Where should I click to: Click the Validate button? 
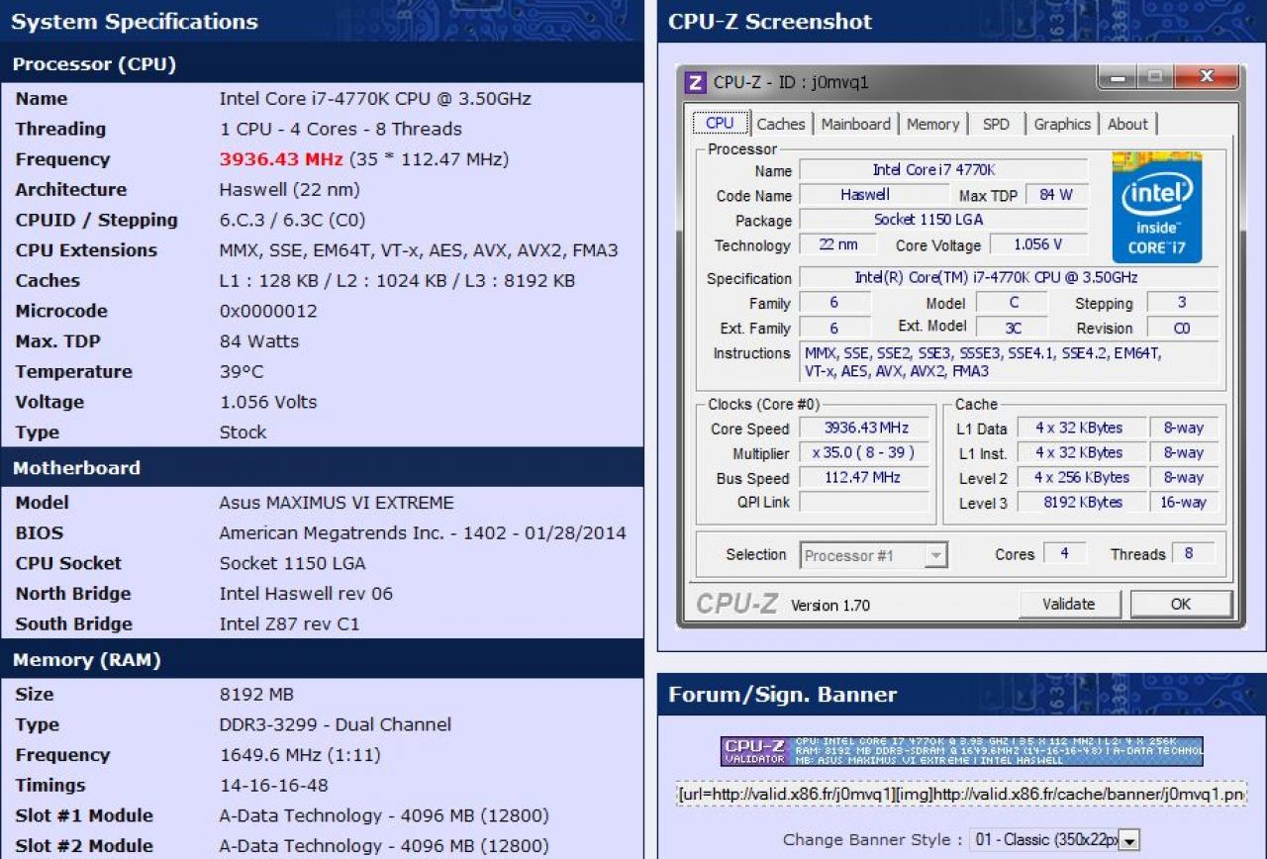click(x=1069, y=604)
